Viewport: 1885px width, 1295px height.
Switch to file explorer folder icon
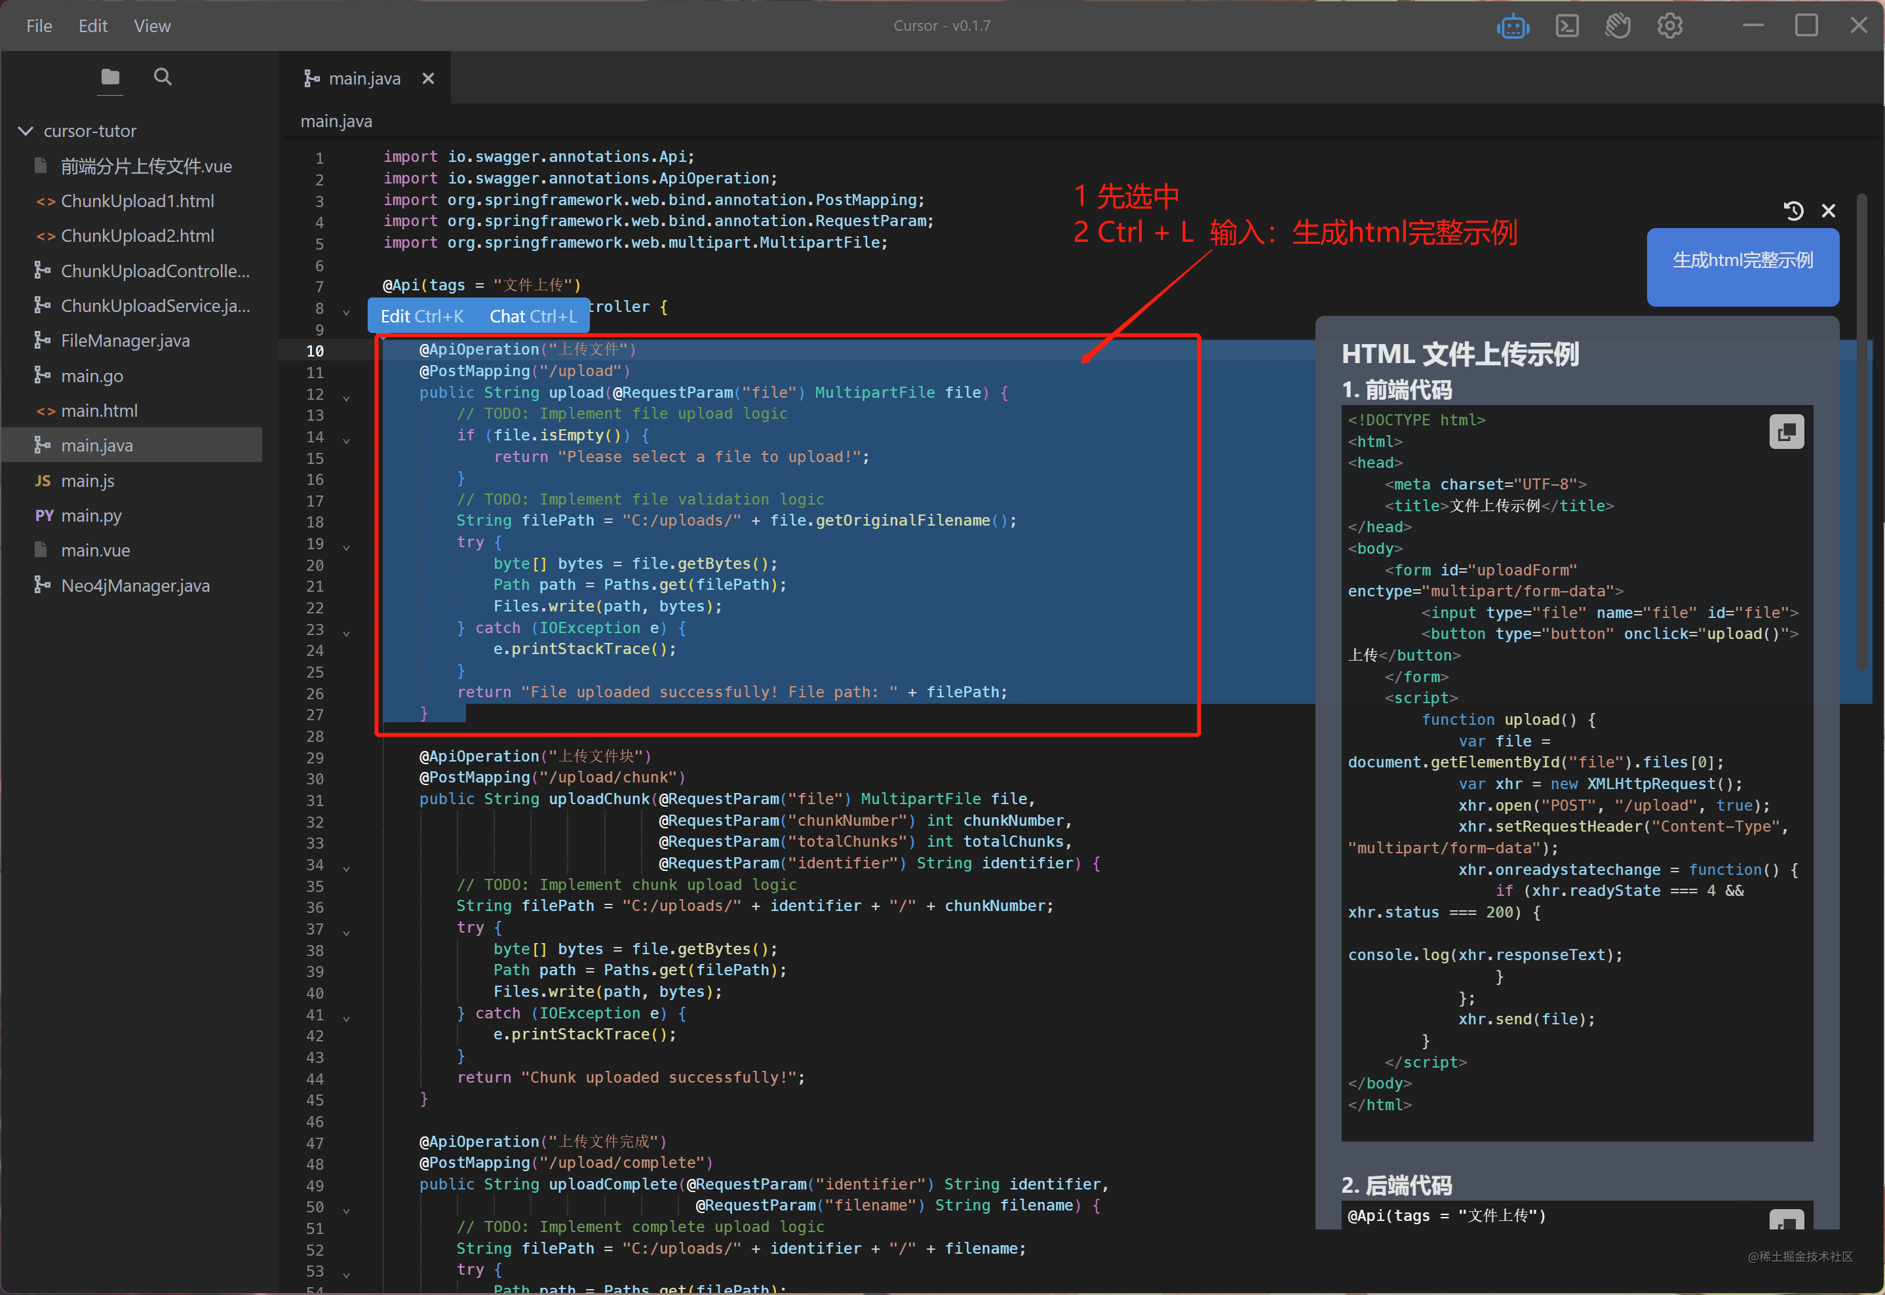tap(110, 77)
